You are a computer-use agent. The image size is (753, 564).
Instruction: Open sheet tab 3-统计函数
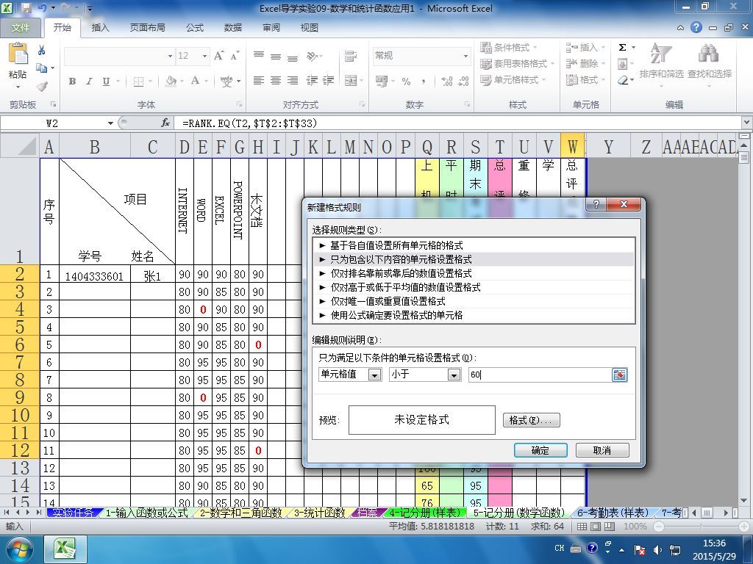[319, 513]
